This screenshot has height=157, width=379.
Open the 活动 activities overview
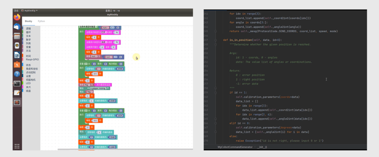click(x=16, y=11)
